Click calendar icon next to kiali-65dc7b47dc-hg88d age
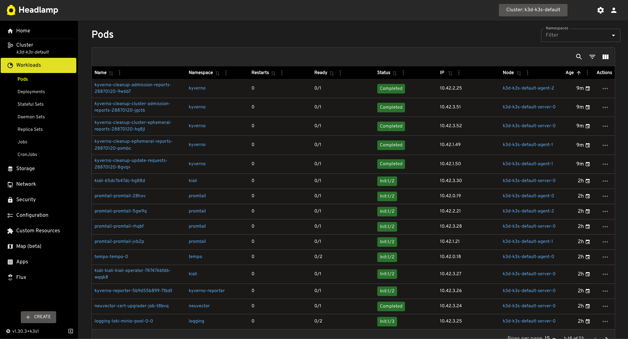Screen dimensions: 628x339 [x=588, y=181]
